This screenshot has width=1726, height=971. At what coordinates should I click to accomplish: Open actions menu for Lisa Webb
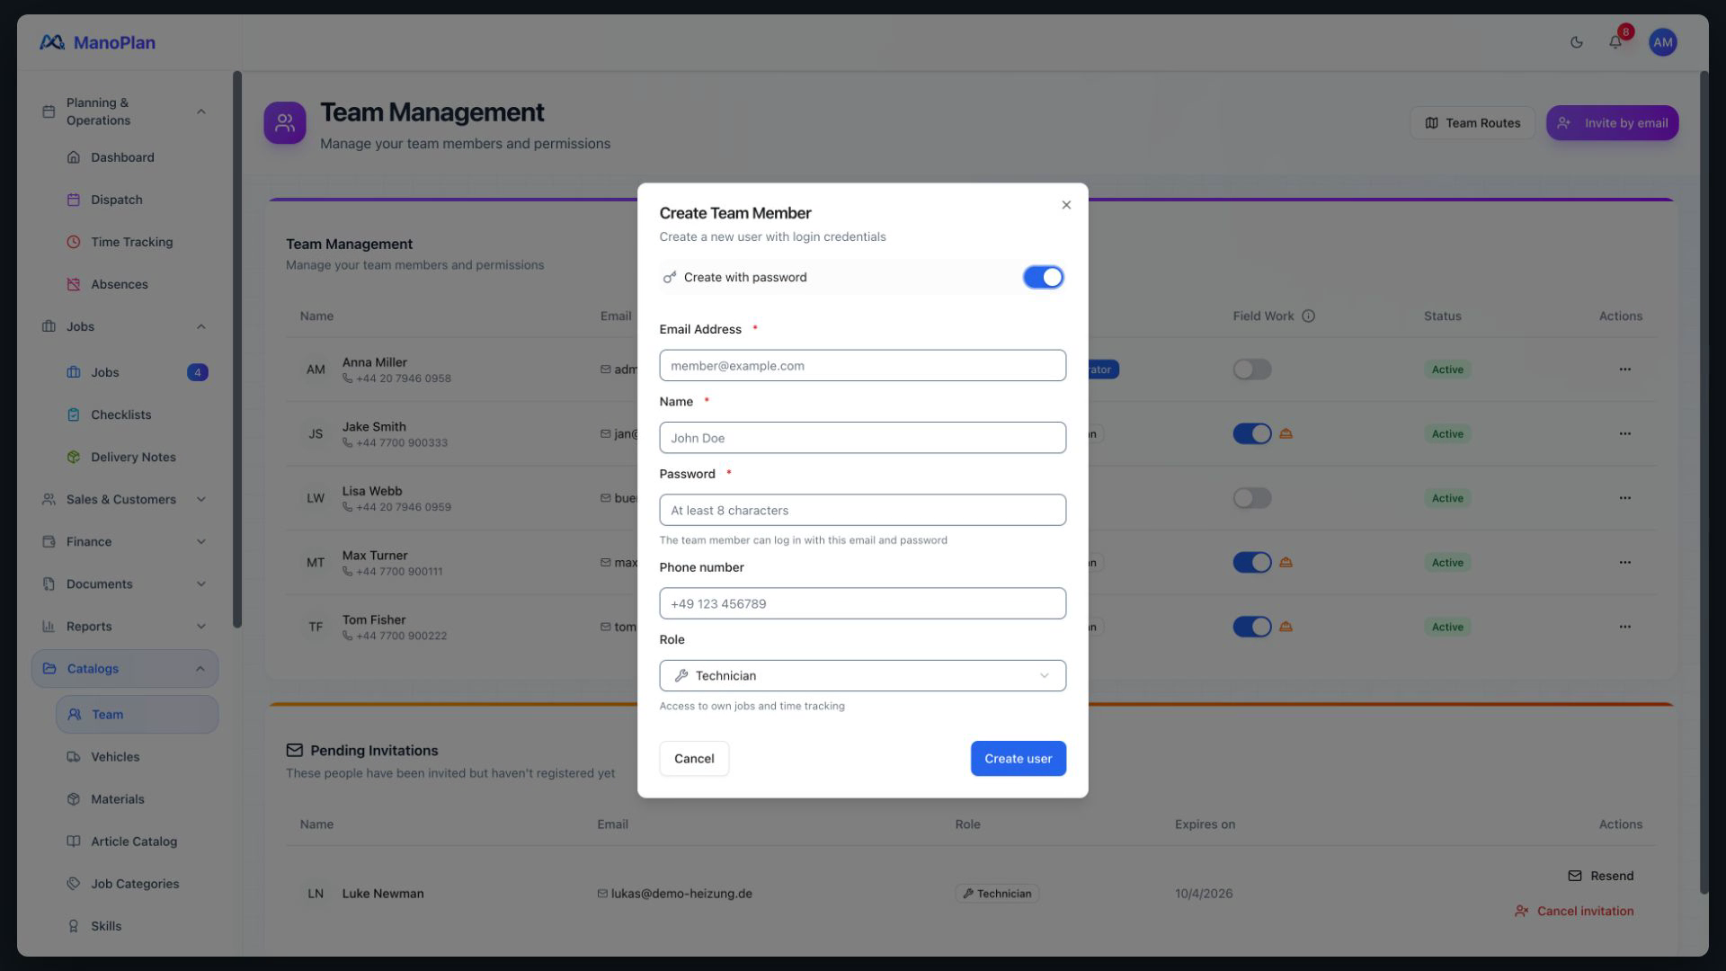pos(1624,498)
